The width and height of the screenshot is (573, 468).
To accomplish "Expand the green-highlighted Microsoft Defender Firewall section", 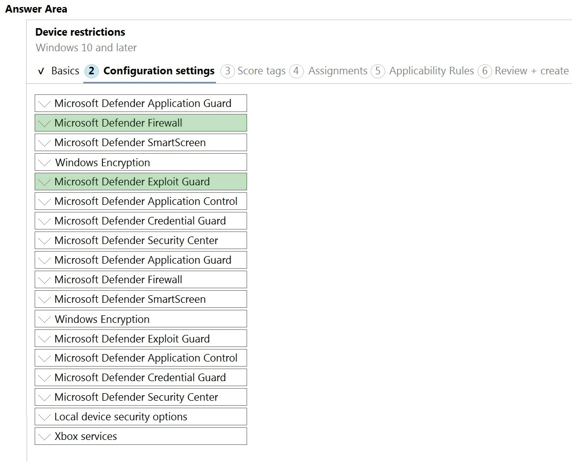I will (x=141, y=123).
